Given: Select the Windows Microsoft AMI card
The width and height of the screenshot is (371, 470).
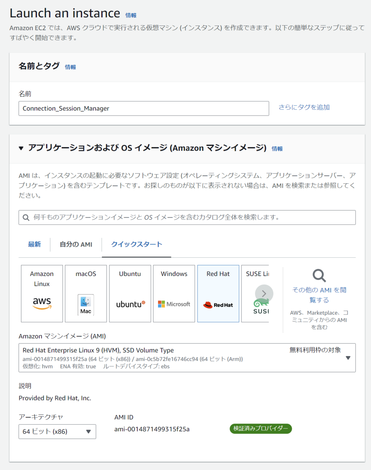Looking at the screenshot, I should click(174, 294).
